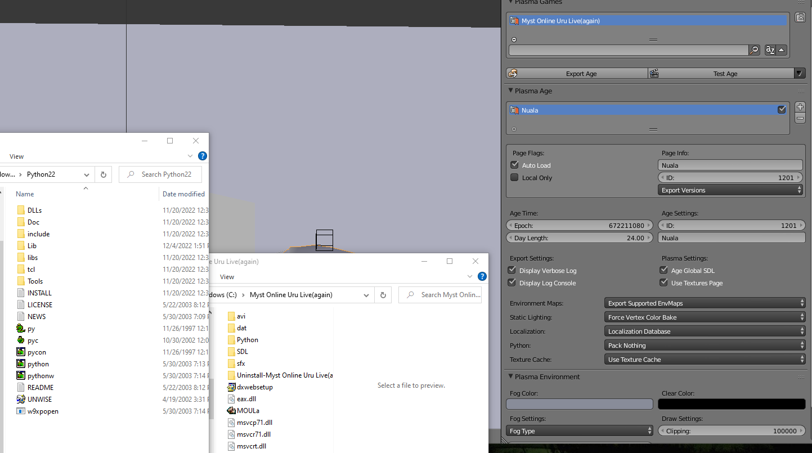The width and height of the screenshot is (812, 453).
Task: Hide the filter options of the Plasma Games list
Action: 514,40
